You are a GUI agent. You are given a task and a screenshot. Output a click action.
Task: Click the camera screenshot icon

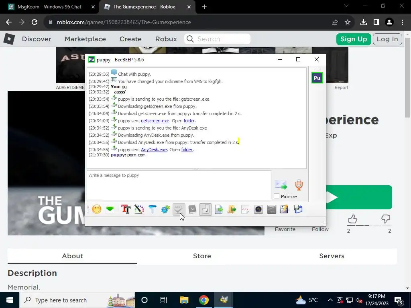click(x=258, y=209)
